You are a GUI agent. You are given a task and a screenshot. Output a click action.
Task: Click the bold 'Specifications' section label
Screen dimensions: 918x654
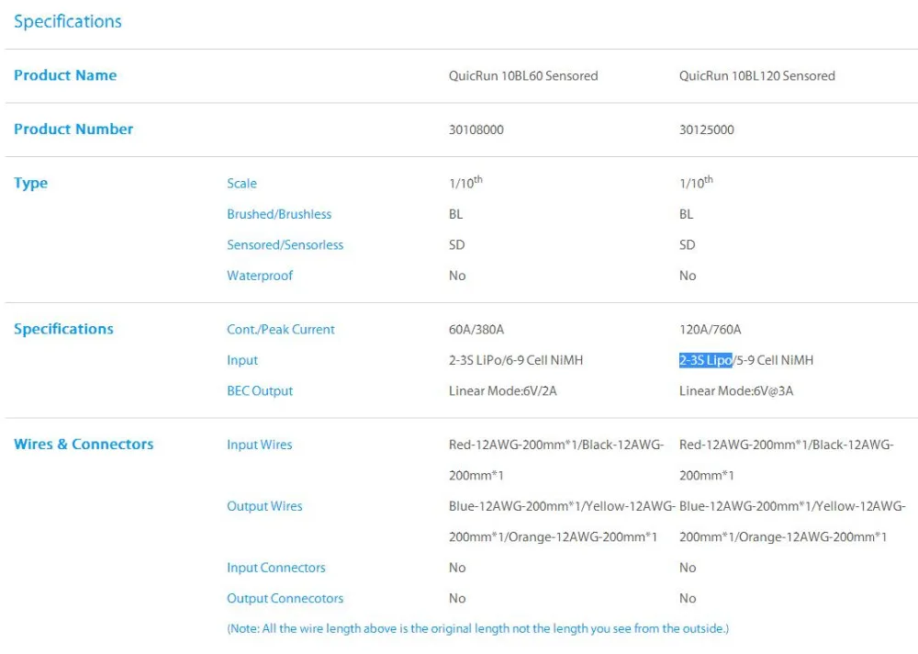(x=64, y=330)
